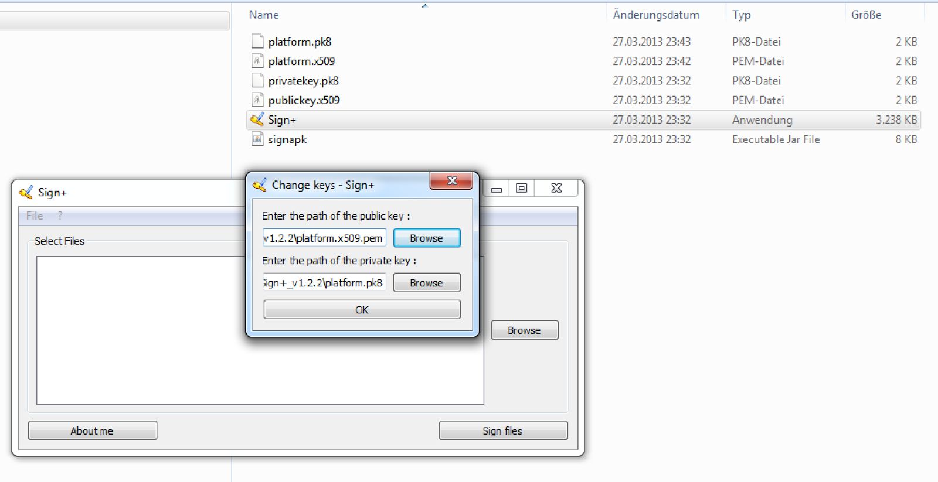
Task: Select the Sign+ application icon in file list
Action: coord(257,119)
